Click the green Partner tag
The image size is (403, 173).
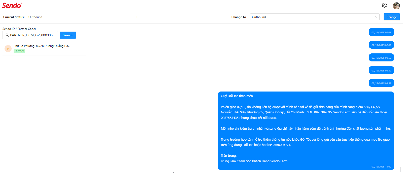[19, 51]
